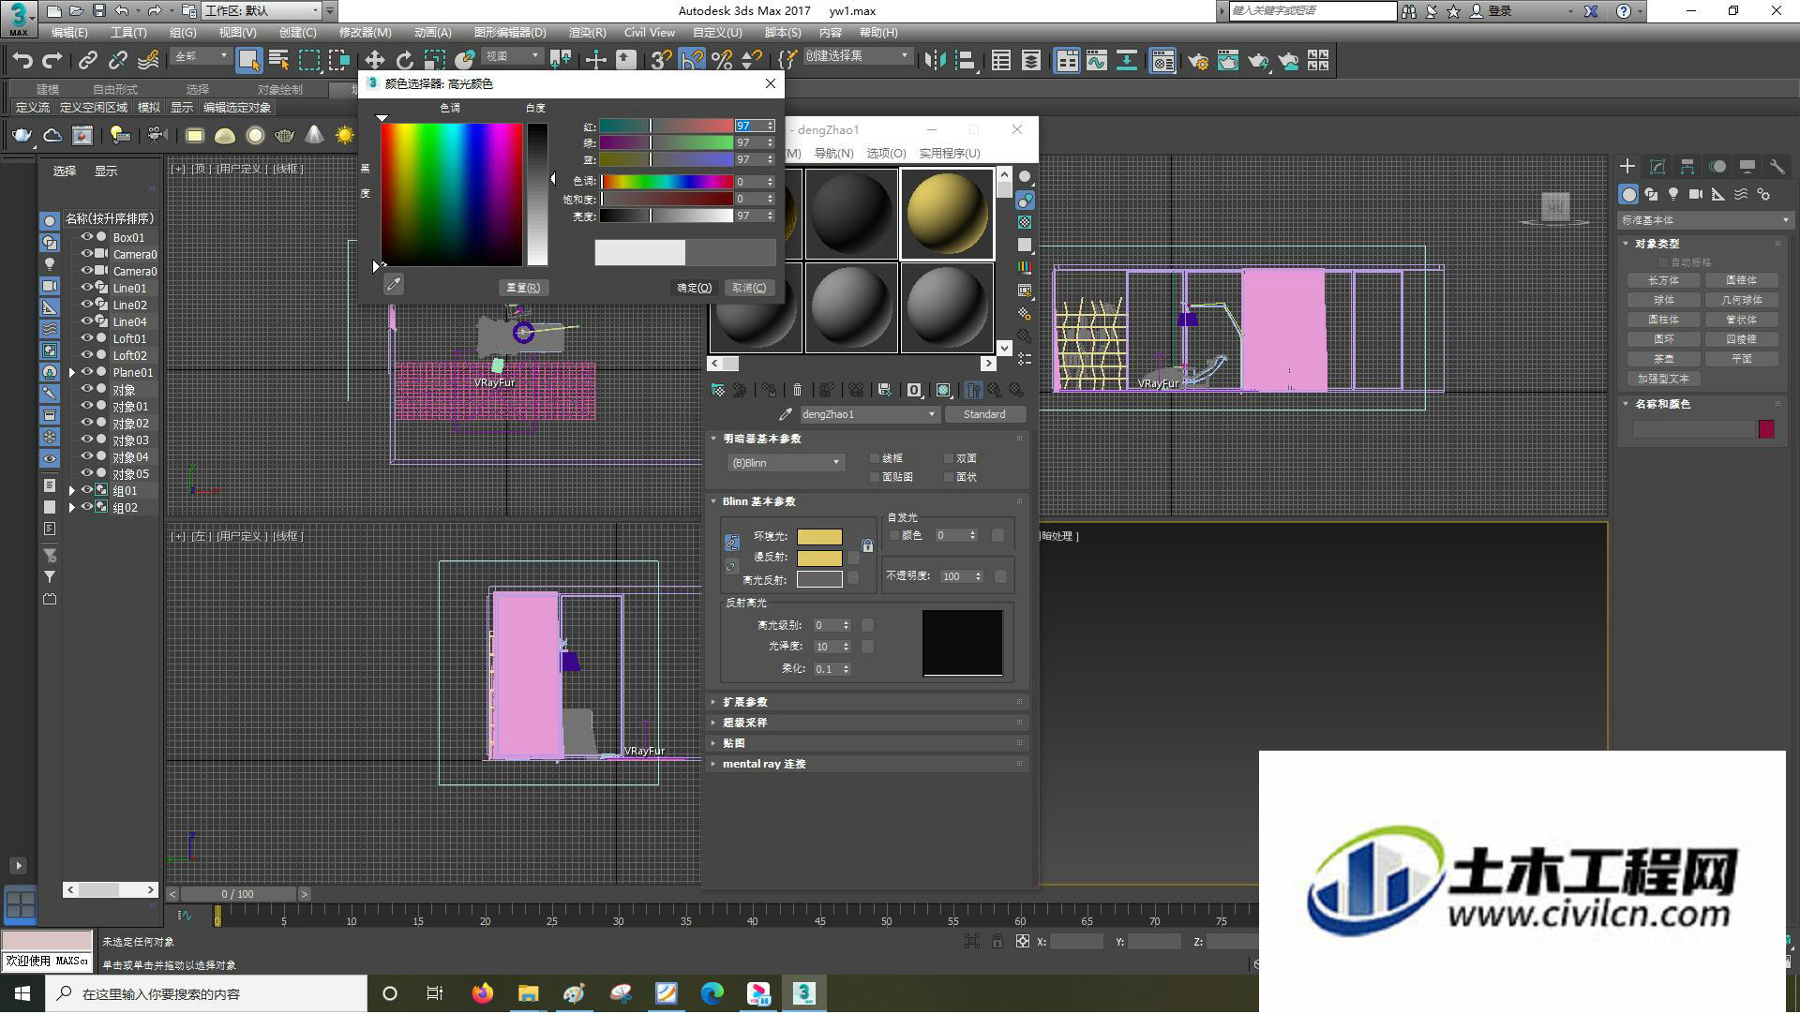This screenshot has height=1014, width=1800.
Task: Open the 全部 selection filter dropdown
Action: (x=201, y=56)
